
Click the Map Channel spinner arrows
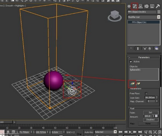point(157,101)
